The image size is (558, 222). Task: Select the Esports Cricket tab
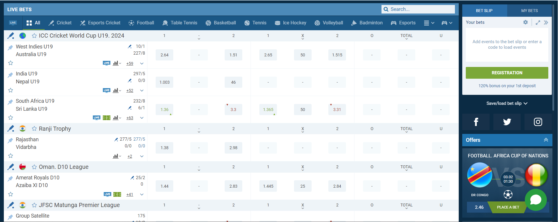100,23
